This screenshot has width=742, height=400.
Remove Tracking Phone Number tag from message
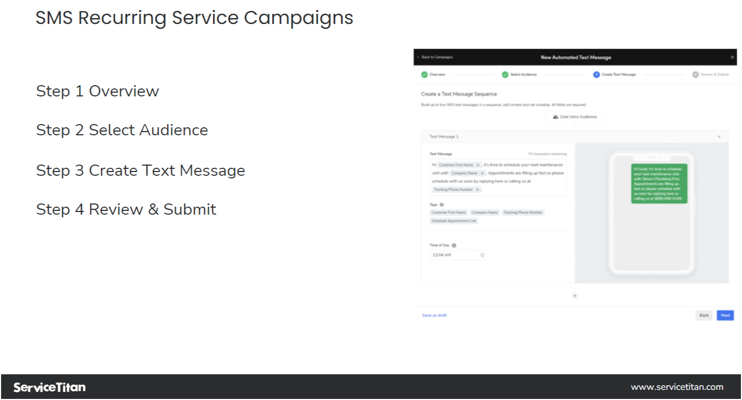[477, 190]
